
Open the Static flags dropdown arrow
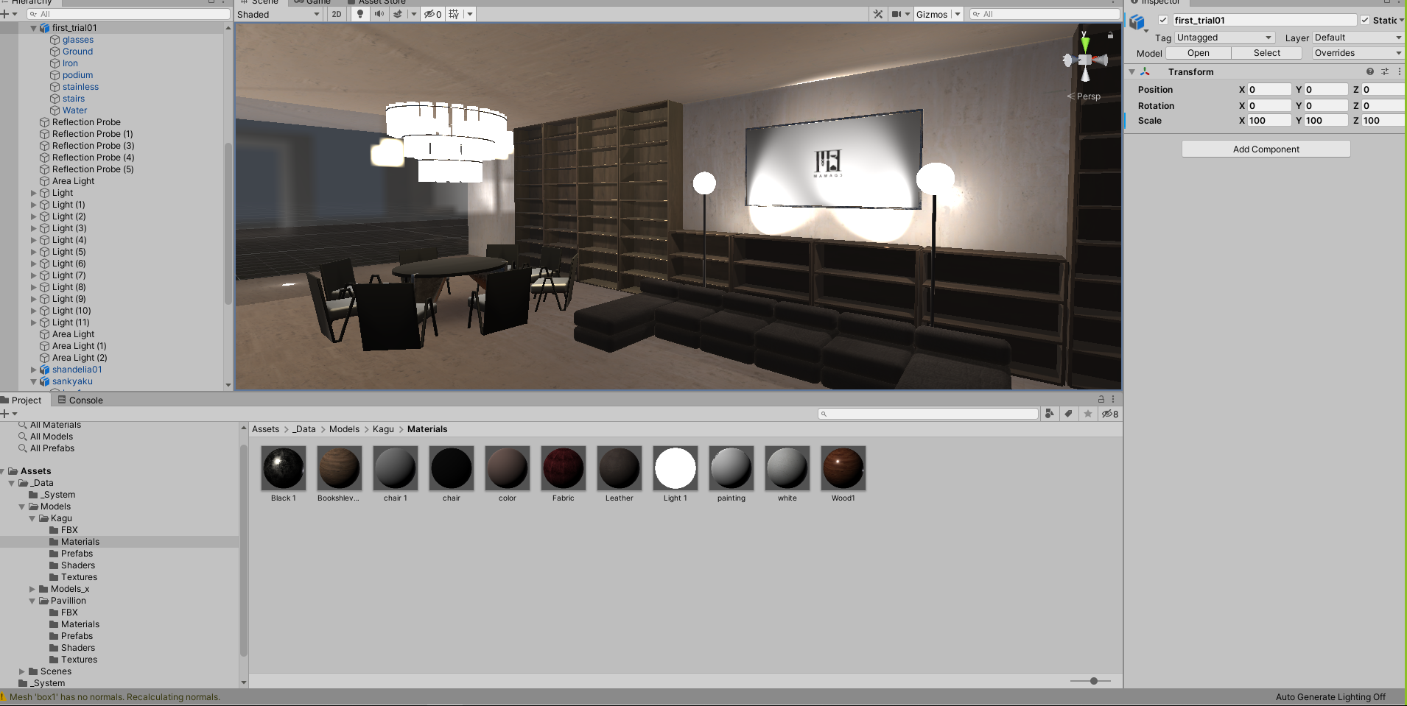(x=1401, y=21)
